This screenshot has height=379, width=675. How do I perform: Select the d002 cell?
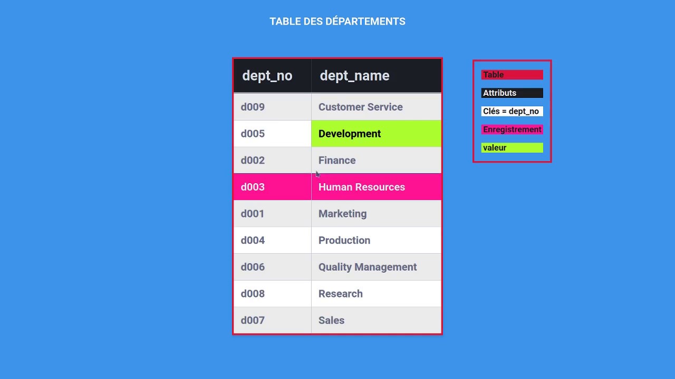point(272,160)
